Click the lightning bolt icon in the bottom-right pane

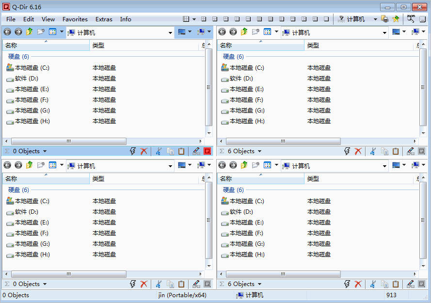point(347,284)
